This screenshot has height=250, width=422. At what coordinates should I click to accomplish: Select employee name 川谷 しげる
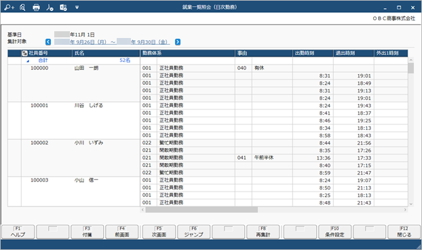point(89,105)
